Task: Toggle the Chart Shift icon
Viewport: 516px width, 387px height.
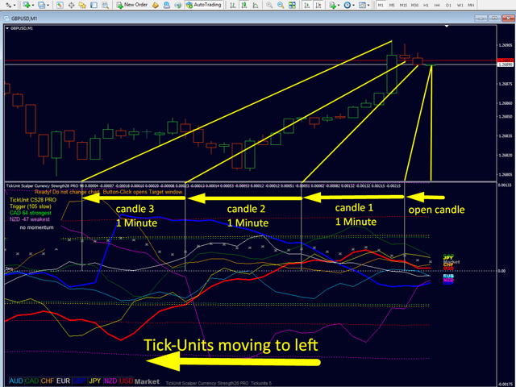Action: coord(318,5)
